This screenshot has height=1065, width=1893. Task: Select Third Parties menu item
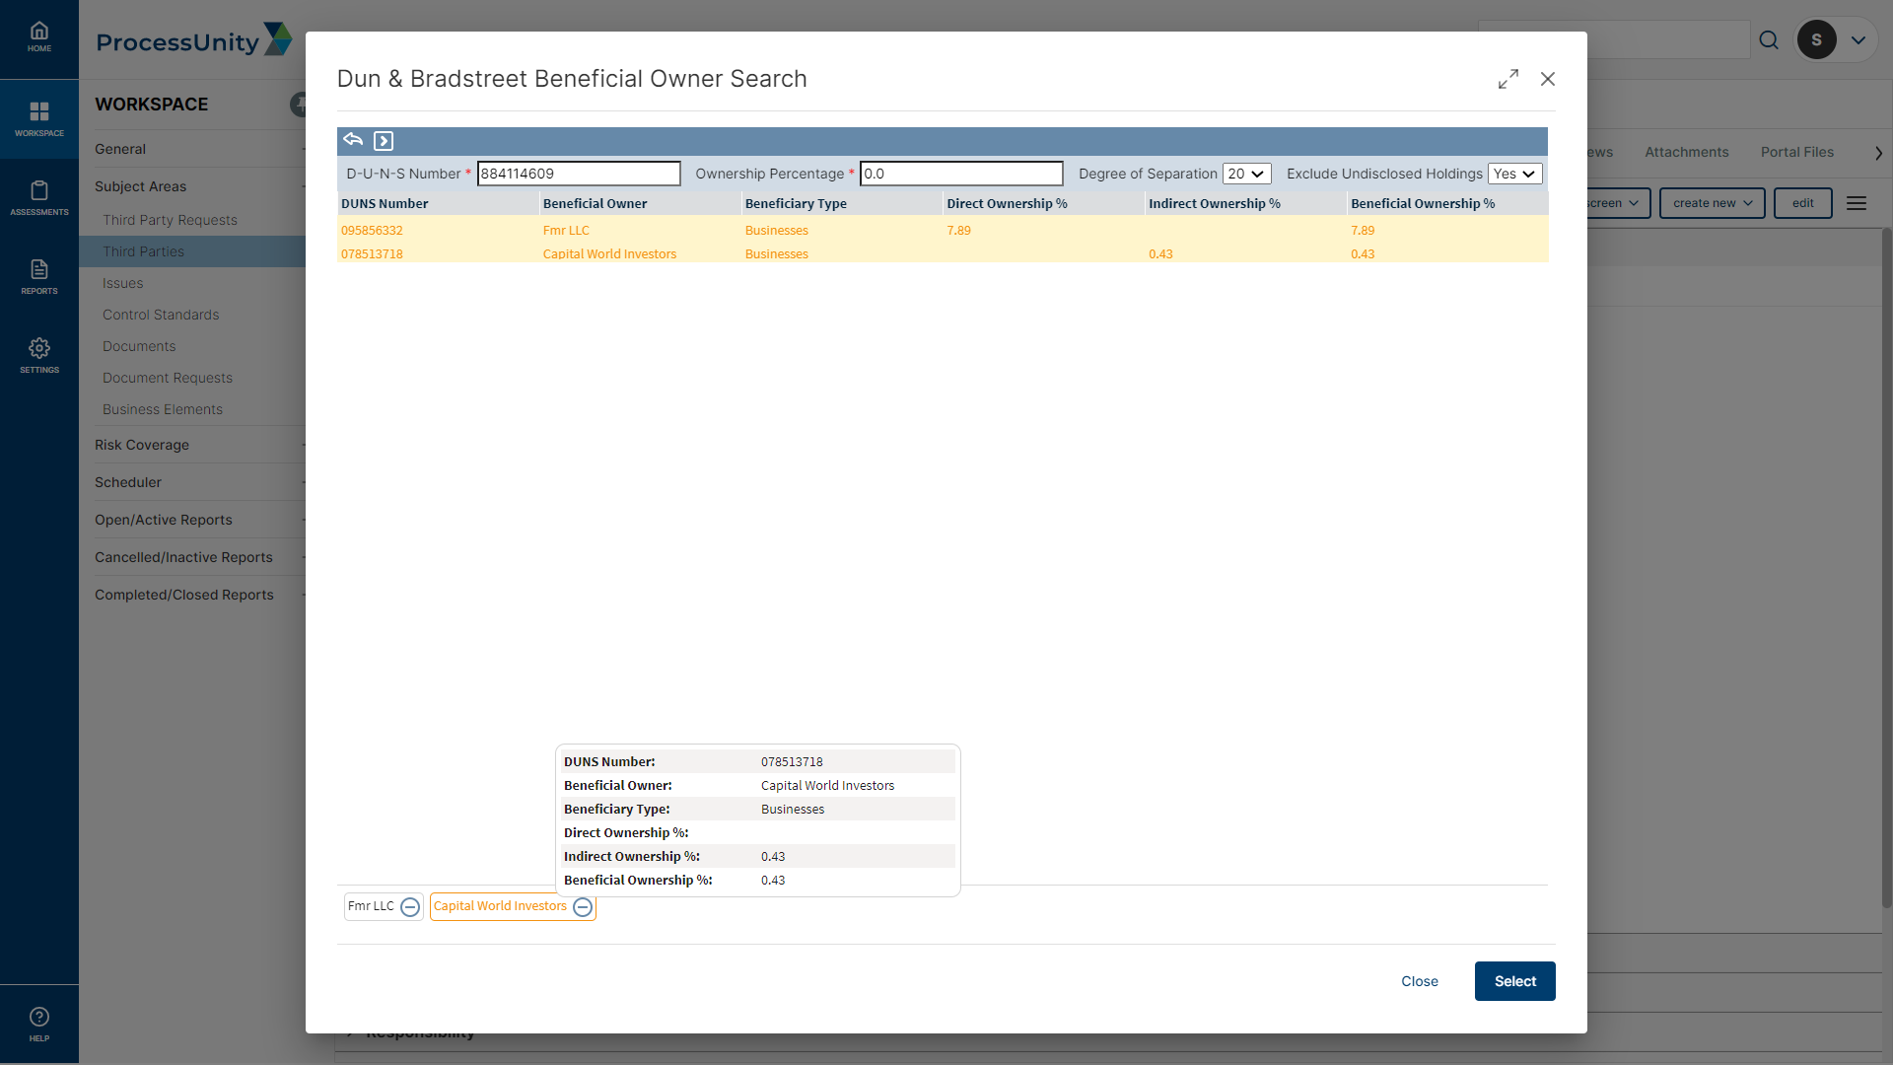click(x=192, y=251)
